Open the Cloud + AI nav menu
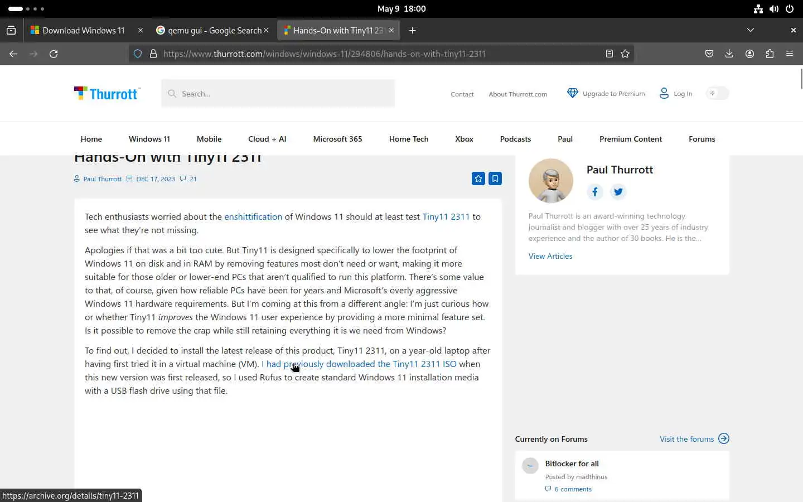803x502 pixels. coord(267,139)
